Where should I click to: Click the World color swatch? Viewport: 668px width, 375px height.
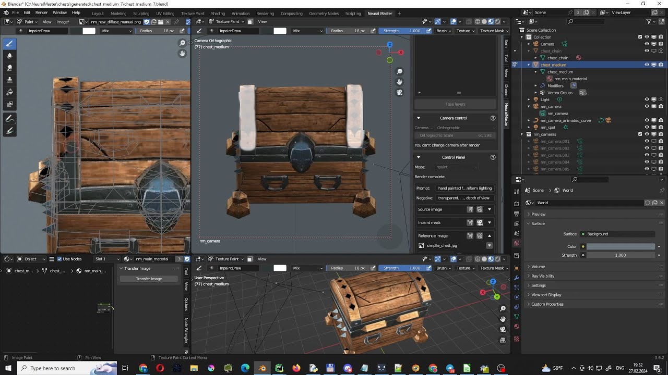click(621, 246)
